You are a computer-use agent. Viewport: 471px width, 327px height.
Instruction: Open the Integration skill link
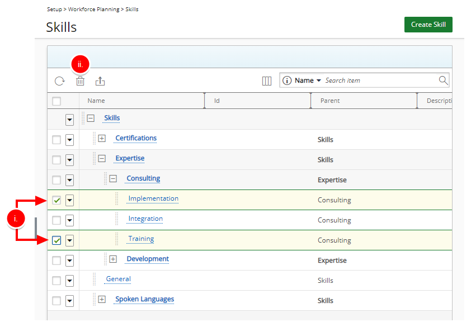145,219
